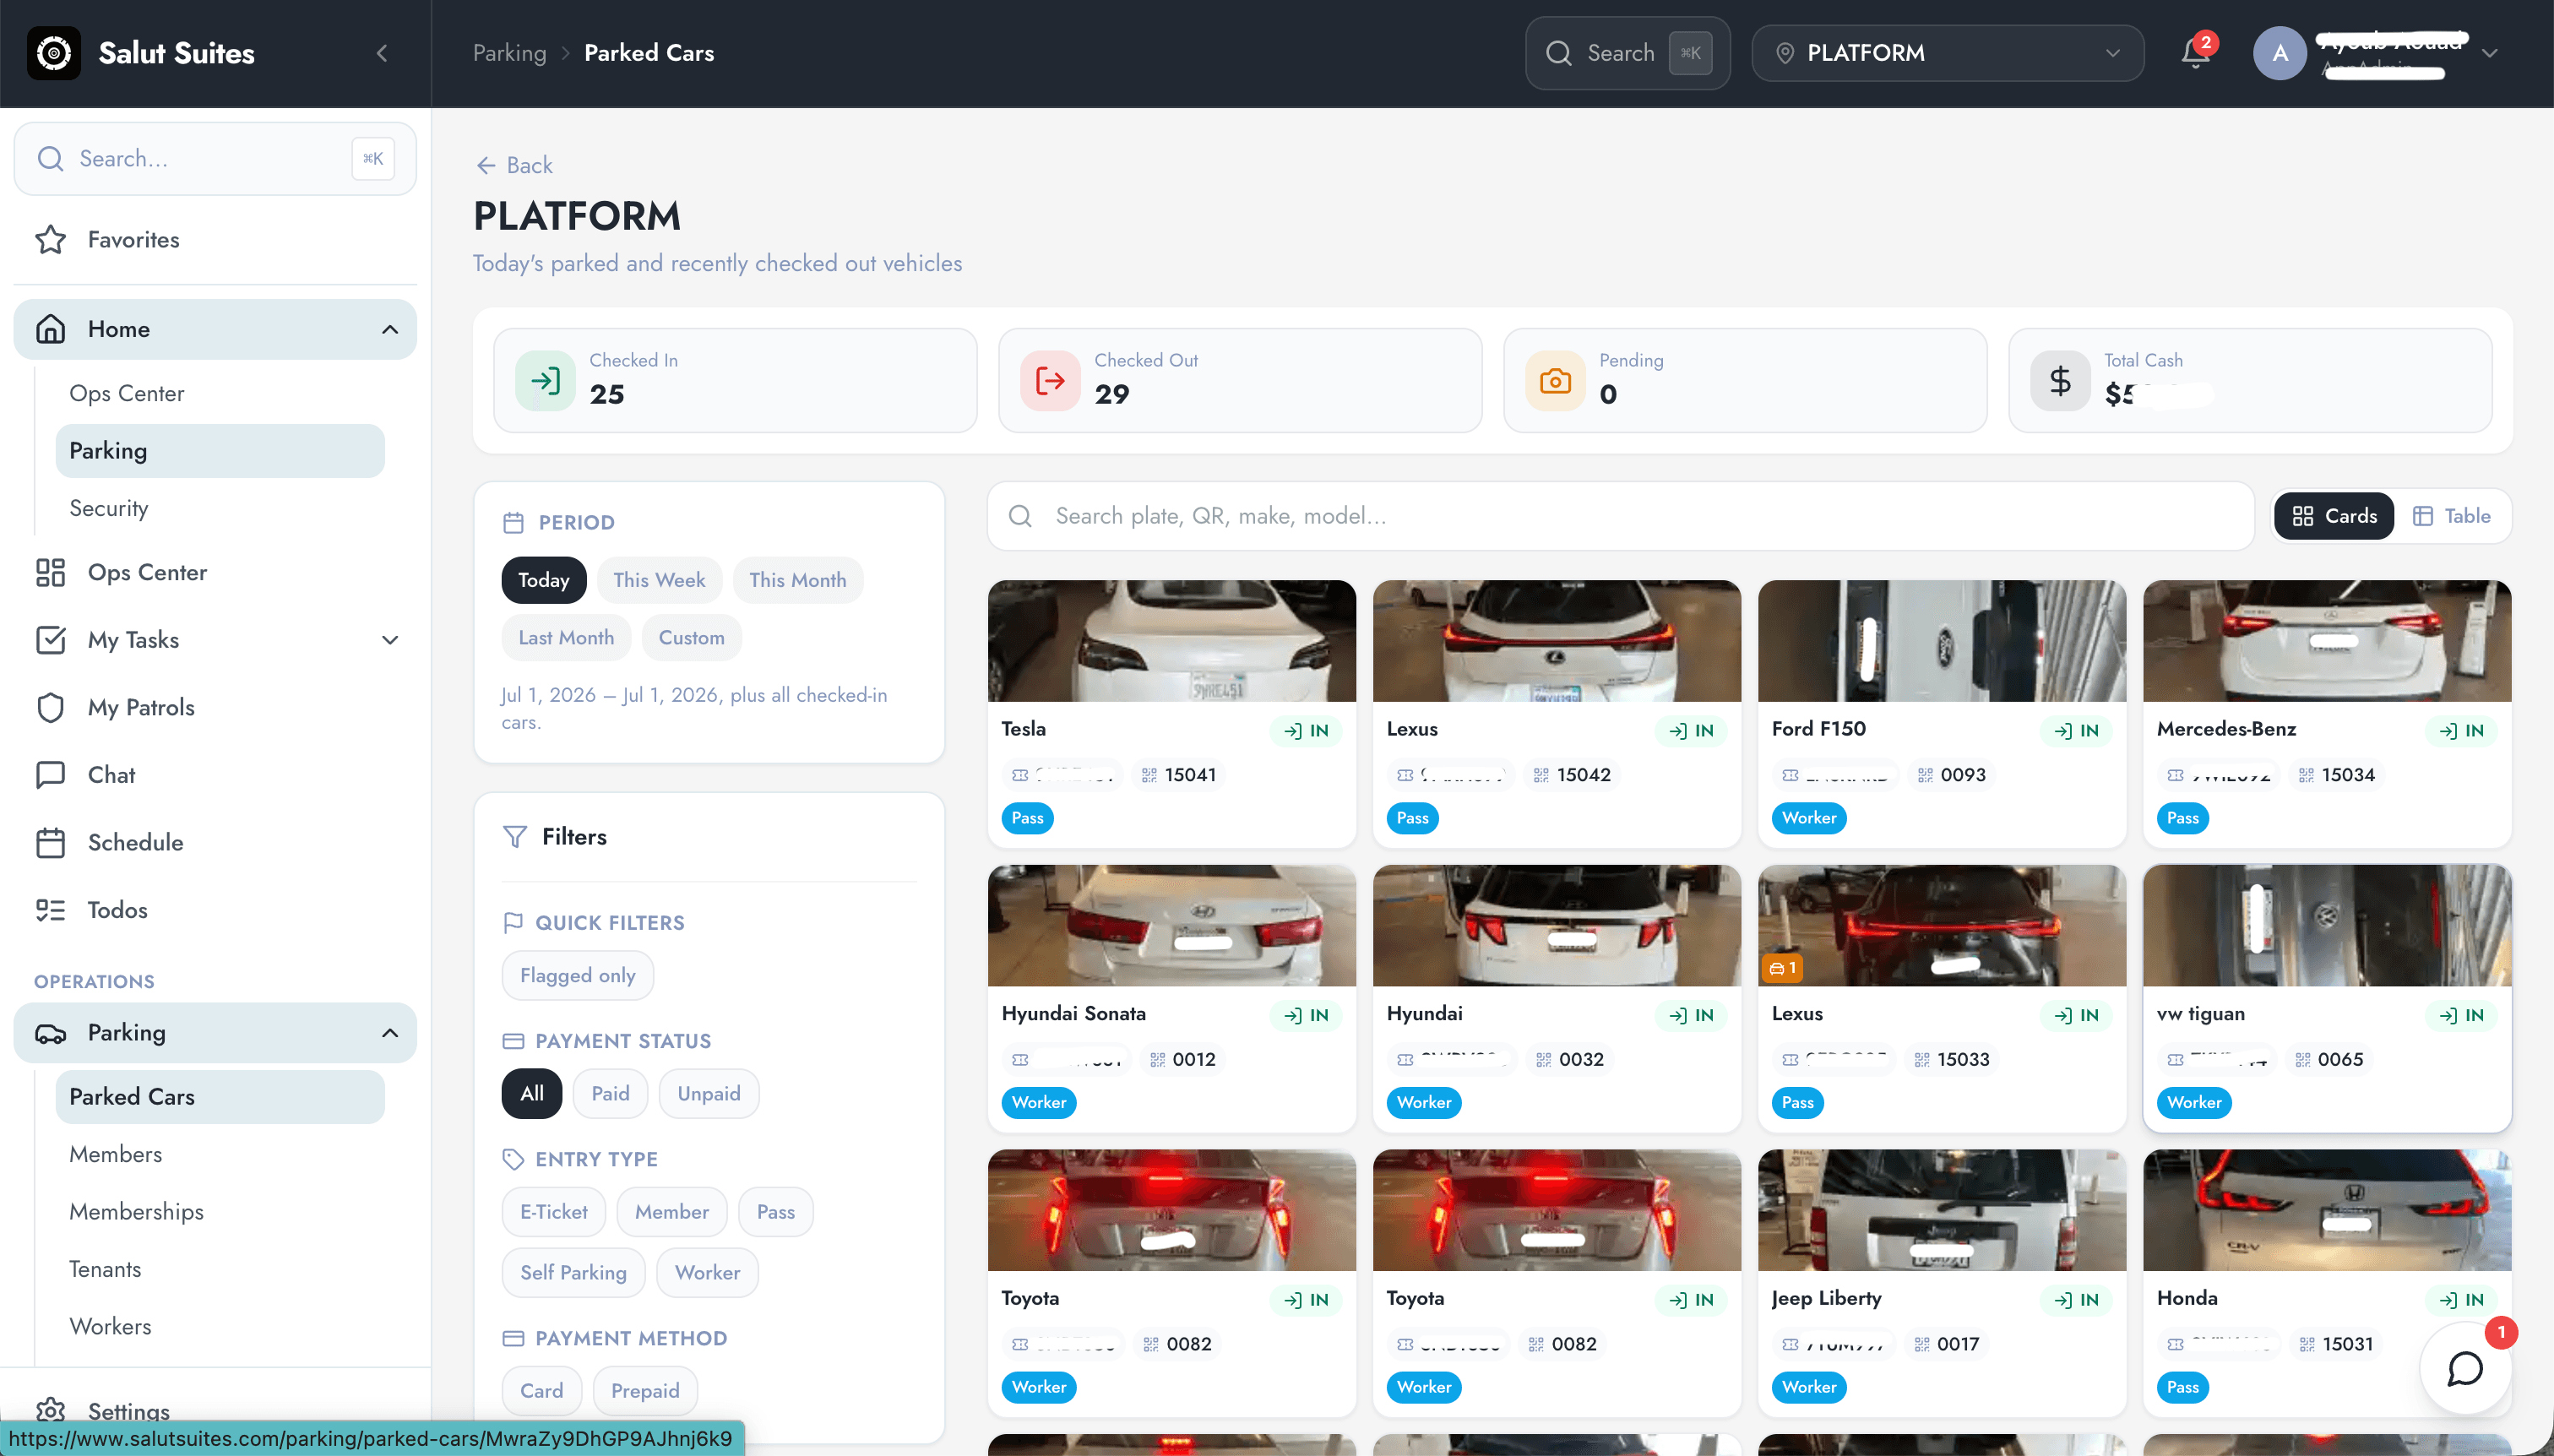Toggle the Flagged only quick filter
This screenshot has width=2554, height=1456.
point(578,976)
